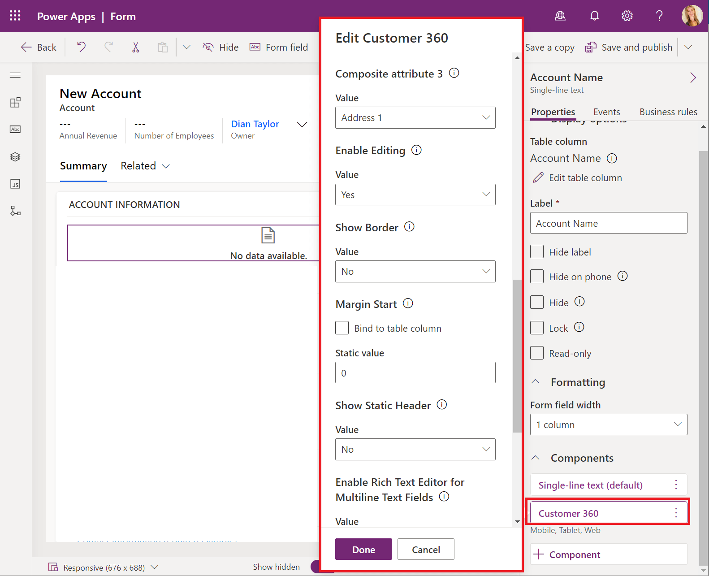
Task: Click Cancel in Edit Customer 360 dialog
Action: (426, 549)
